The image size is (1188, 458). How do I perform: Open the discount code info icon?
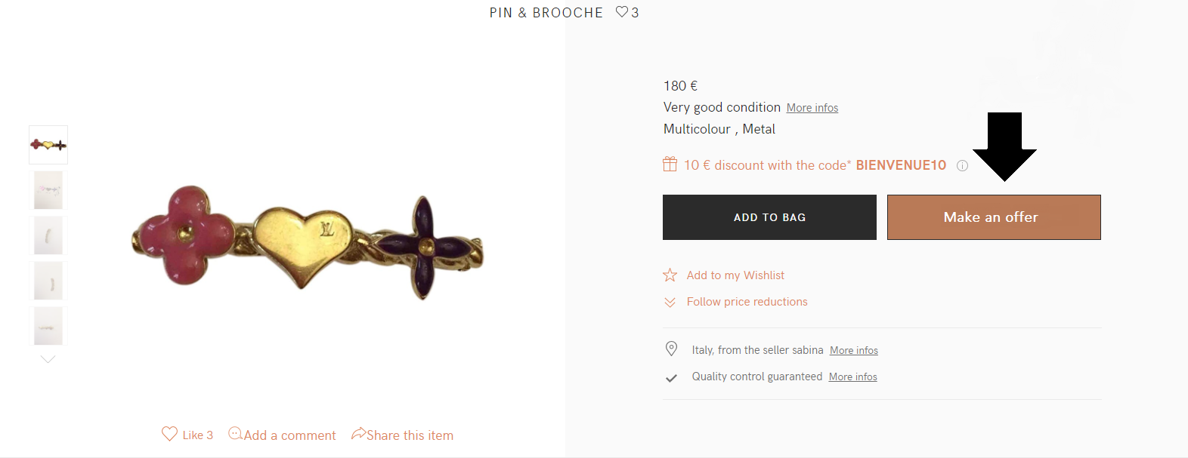point(962,166)
